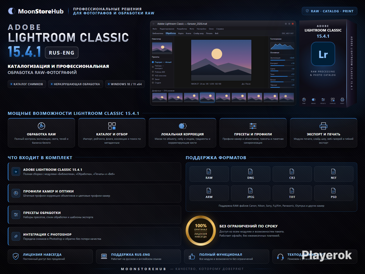Screen dimensions: 365x274
Task: Click the Lr logo on the product box
Action: pyautogui.click(x=323, y=54)
